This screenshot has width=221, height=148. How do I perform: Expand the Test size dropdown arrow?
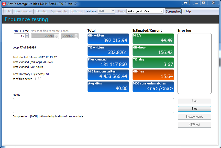point(113,11)
